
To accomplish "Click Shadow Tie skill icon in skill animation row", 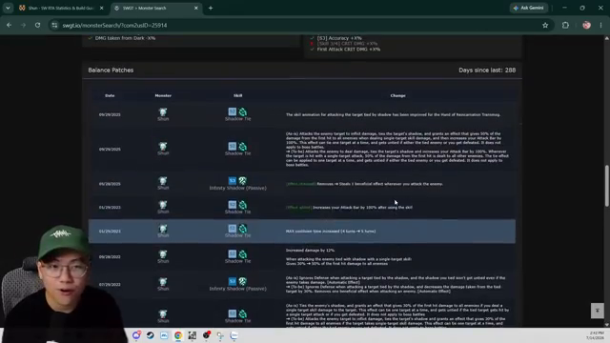I will (x=243, y=112).
